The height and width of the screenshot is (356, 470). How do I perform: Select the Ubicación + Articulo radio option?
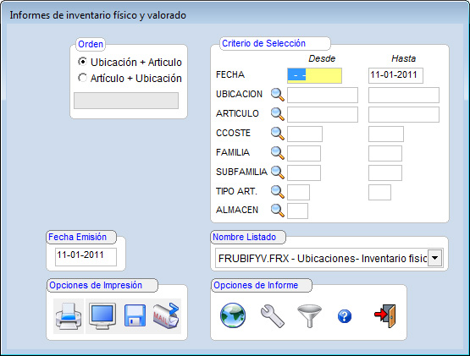click(130, 62)
